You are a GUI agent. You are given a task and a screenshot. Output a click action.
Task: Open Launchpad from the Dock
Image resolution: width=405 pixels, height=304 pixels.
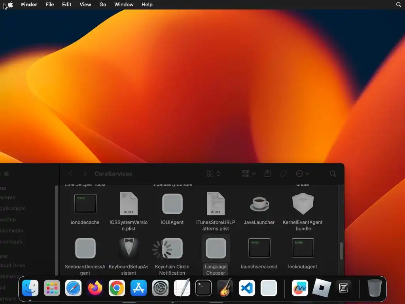tap(52, 288)
